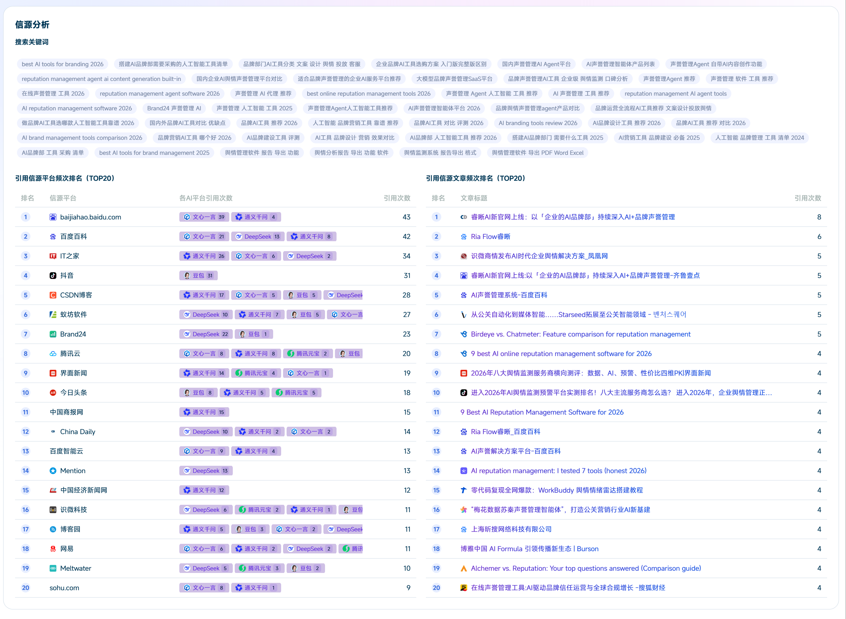Click the sohu.com source name

(x=64, y=588)
